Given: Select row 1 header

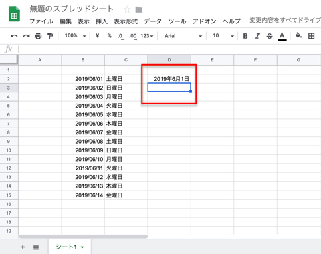Looking at the screenshot, I should point(9,70).
